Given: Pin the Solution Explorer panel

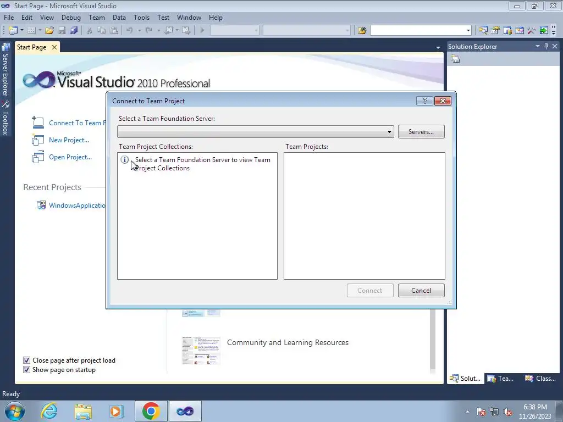Looking at the screenshot, I should point(546,46).
